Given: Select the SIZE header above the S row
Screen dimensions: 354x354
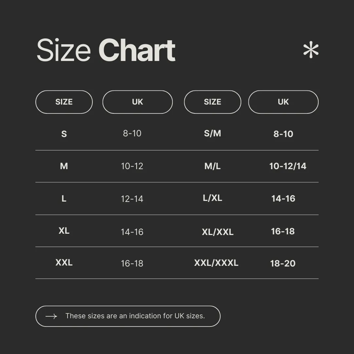Looking at the screenshot, I should [64, 102].
